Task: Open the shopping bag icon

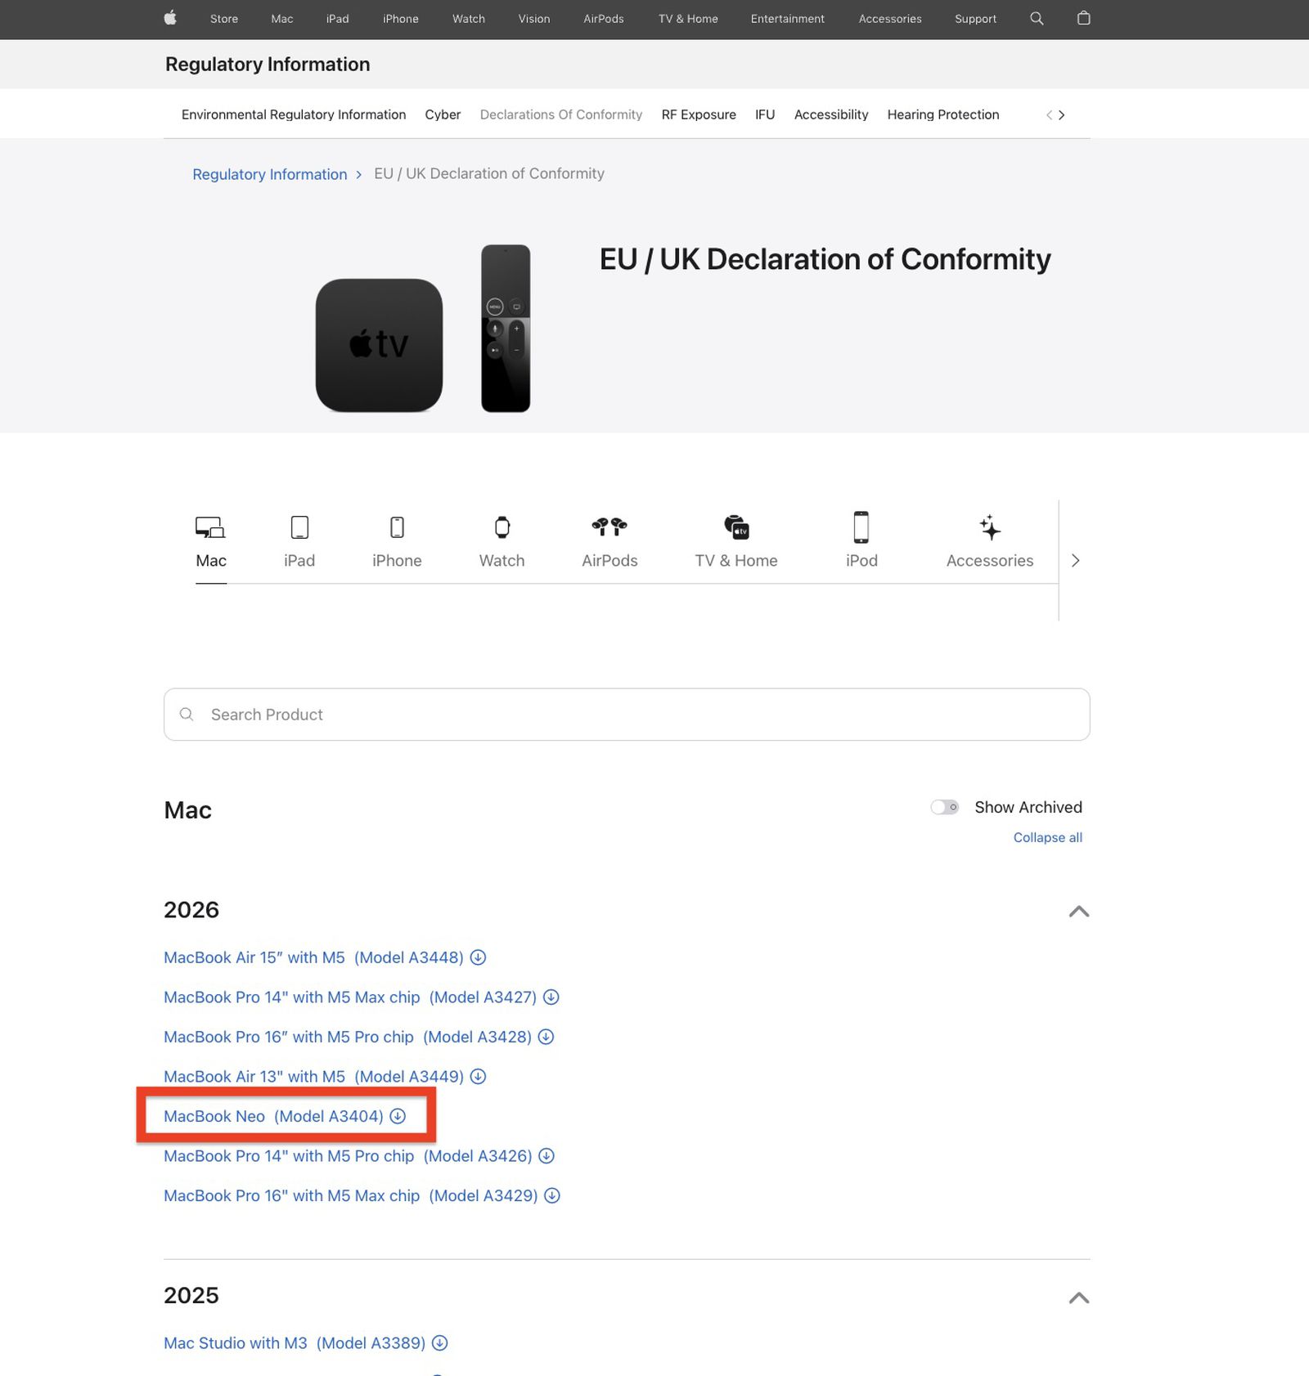Action: pos(1082,18)
